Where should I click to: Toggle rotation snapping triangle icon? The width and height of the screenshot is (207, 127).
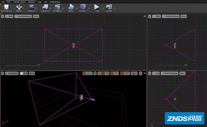[x=112, y=74]
